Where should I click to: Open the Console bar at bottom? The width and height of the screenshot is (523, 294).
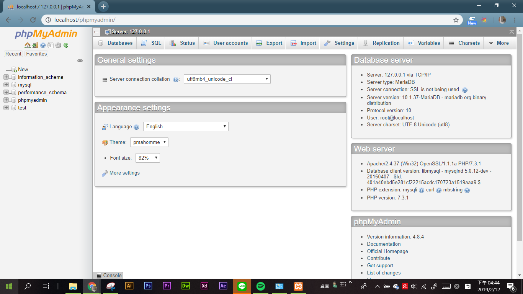[108, 275]
